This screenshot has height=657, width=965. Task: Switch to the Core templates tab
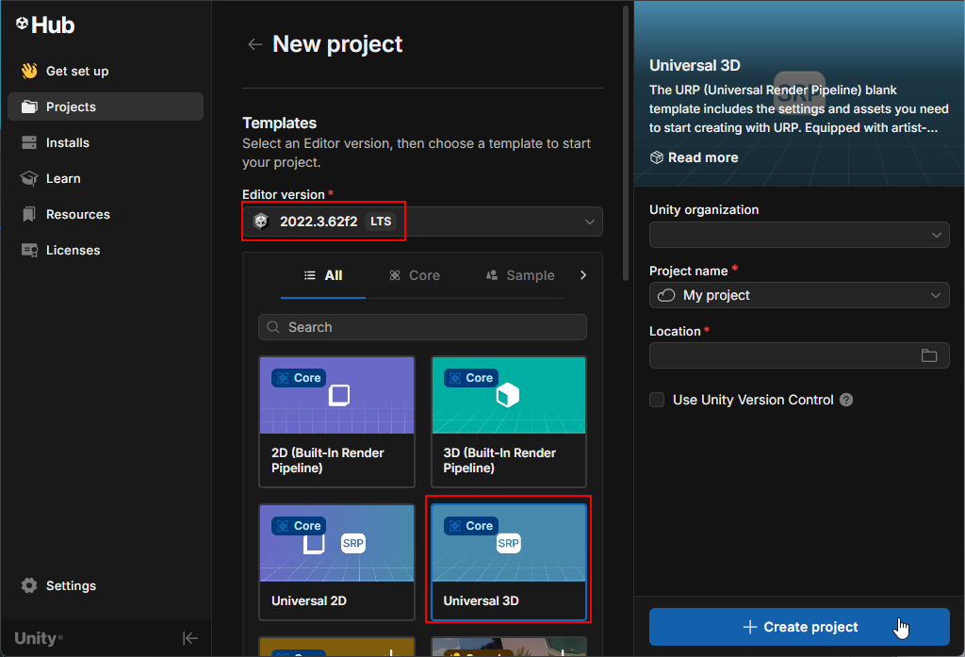(415, 275)
